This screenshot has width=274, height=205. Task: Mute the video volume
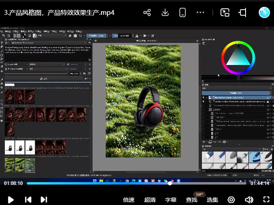coord(249,199)
